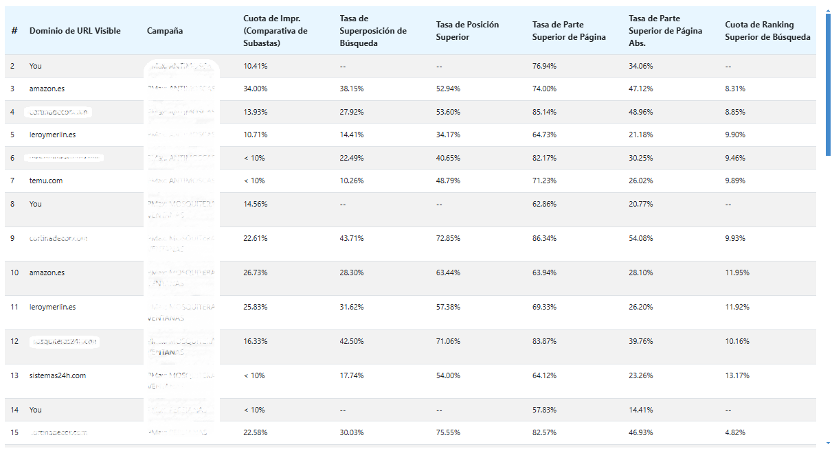This screenshot has height=453, width=832.
Task: Select amazon.es domain in row 3
Action: tap(47, 89)
